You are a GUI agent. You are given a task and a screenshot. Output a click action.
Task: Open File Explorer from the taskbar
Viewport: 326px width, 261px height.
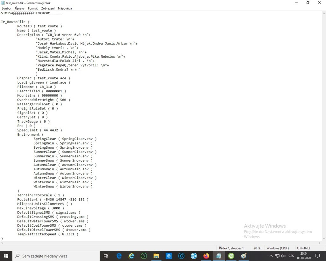tap(156, 256)
